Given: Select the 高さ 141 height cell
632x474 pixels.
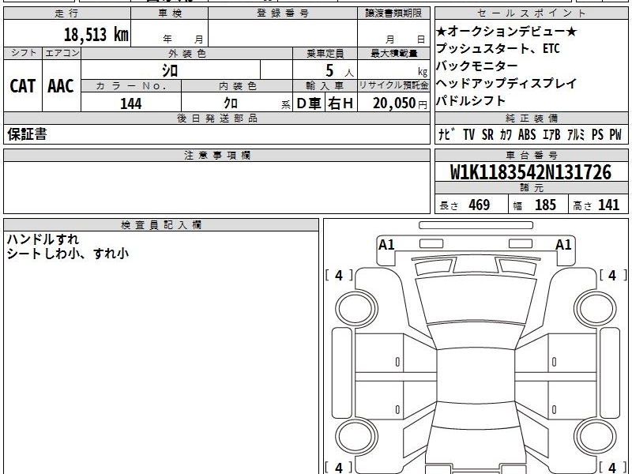Looking at the screenshot, I should click(598, 205).
